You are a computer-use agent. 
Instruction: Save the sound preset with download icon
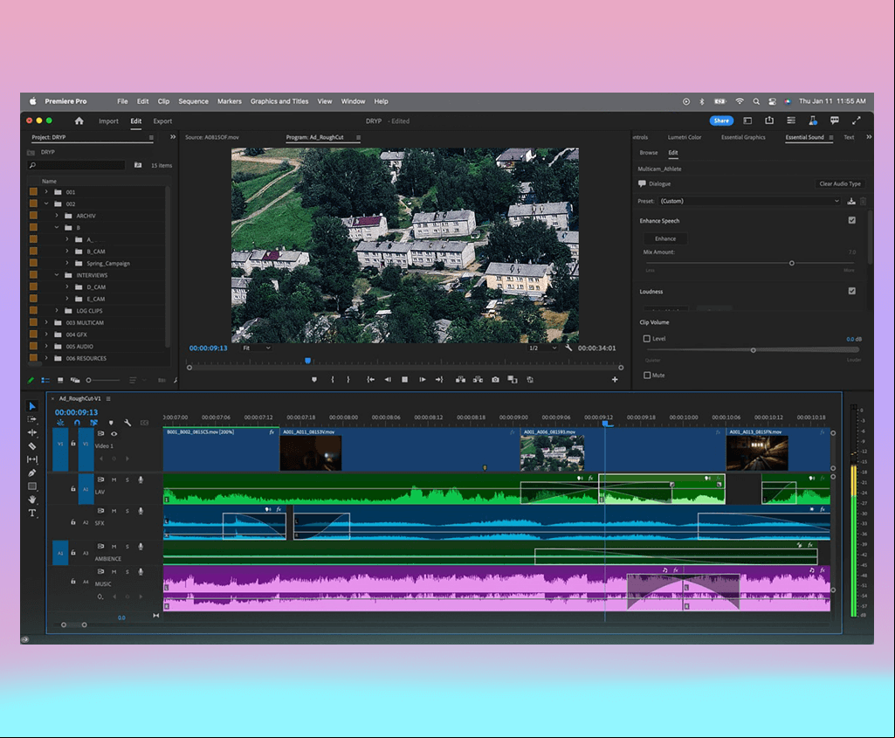[851, 201]
